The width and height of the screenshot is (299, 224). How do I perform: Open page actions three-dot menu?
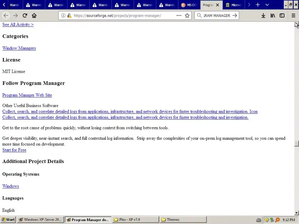(x=179, y=16)
